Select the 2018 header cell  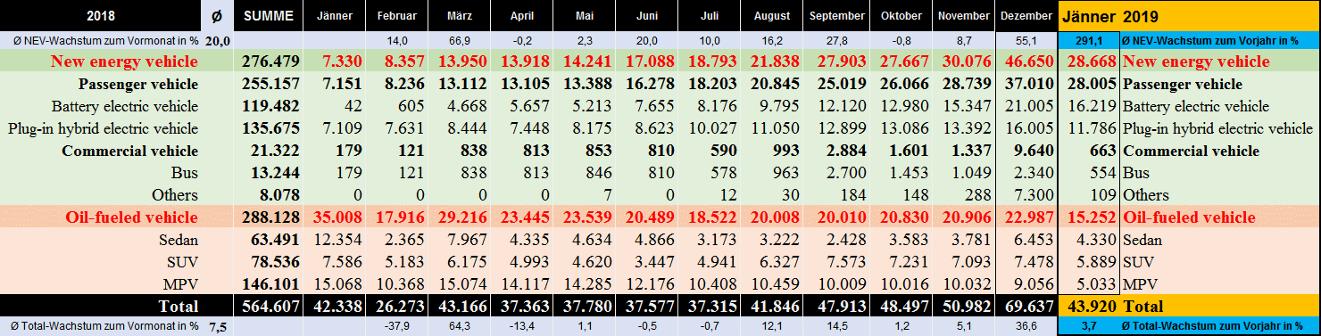[100, 16]
